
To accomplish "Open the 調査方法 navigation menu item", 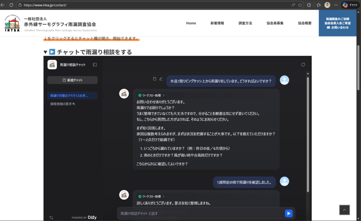I will tap(245, 23).
